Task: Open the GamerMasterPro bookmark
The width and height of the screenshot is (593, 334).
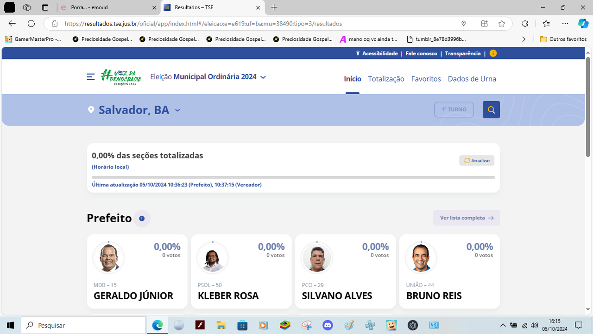Action: click(33, 39)
